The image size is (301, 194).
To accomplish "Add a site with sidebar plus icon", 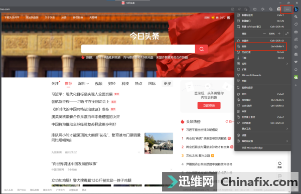I will pyautogui.click(x=296, y=85).
